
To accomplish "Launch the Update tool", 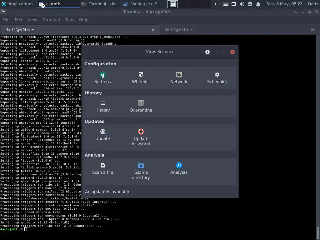I will [x=102, y=135].
